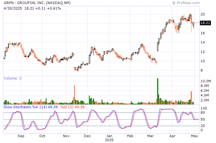The width and height of the screenshot is (216, 143).
Task: Click the 50 stochastic axis label
Action: click(x=203, y=119)
